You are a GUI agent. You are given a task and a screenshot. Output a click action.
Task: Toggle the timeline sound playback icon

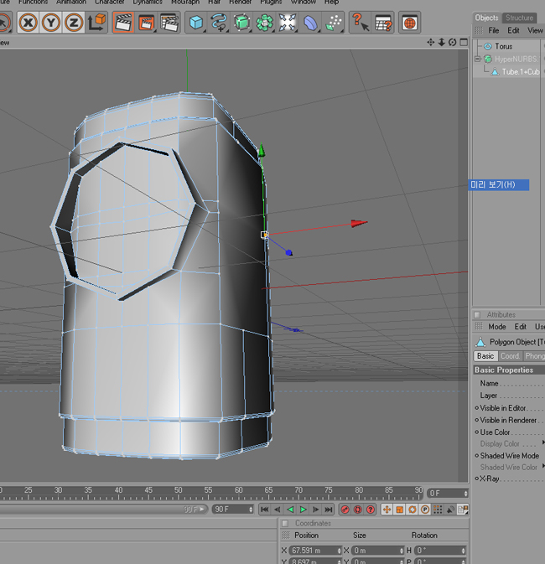[x=450, y=510]
